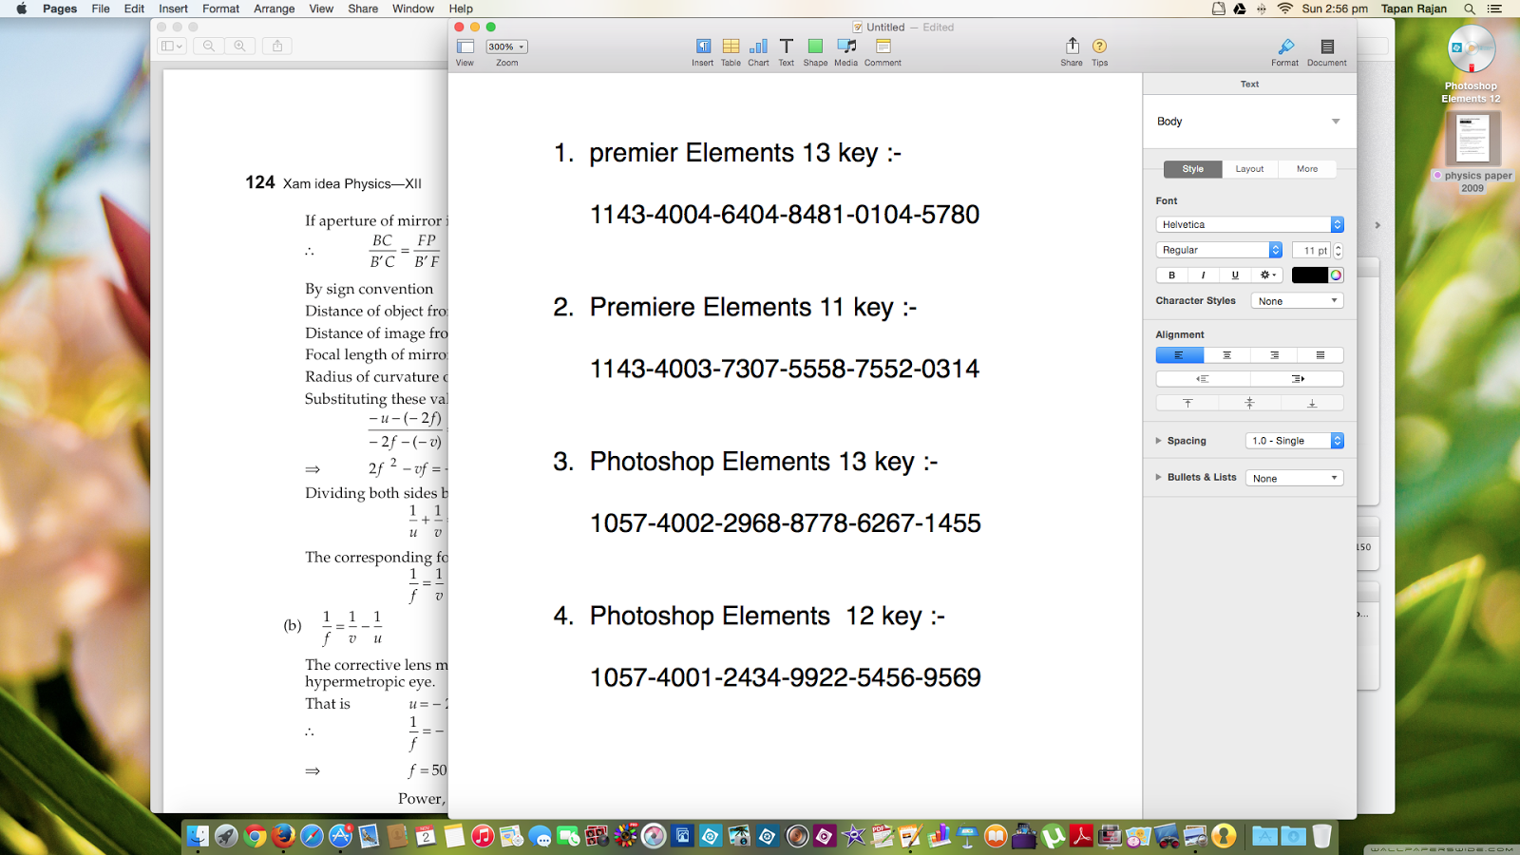Align text to the left

(1180, 355)
